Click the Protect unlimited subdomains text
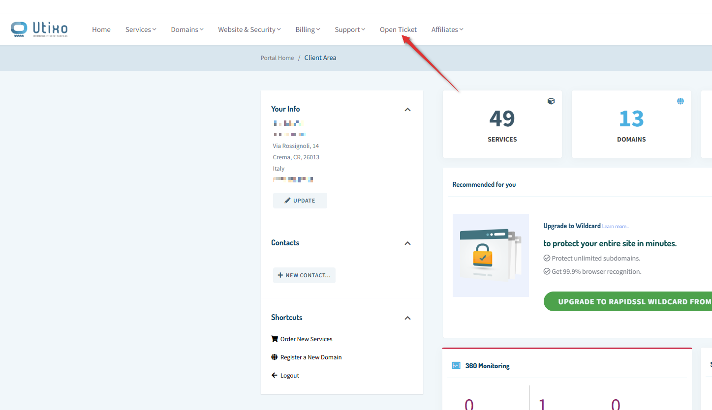 (596, 258)
